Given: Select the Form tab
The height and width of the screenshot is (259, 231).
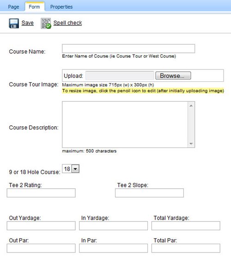Looking at the screenshot, I should click(x=34, y=7).
